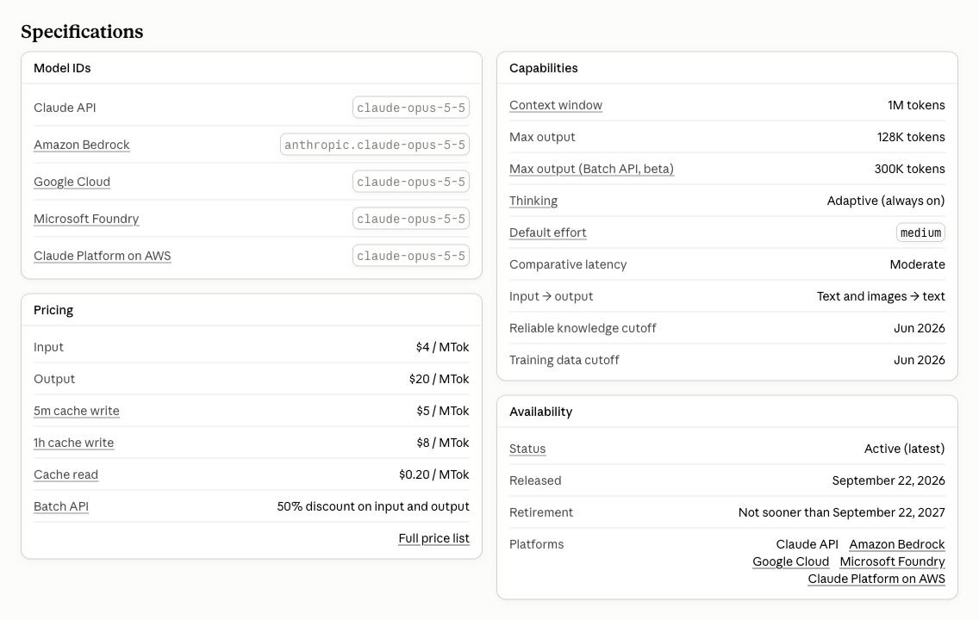This screenshot has height=620, width=979.
Task: Select the medium effort code chip
Action: [920, 232]
